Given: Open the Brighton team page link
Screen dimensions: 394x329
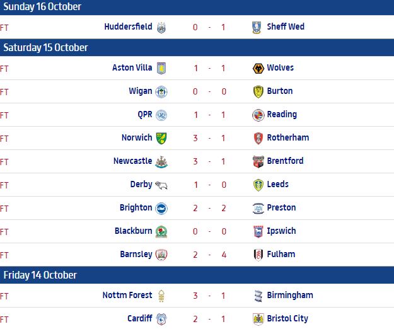Looking at the screenshot, I should point(136,207).
